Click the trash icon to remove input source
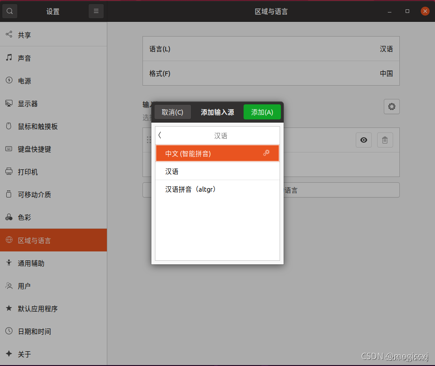Viewport: 435px width, 366px height. point(385,140)
